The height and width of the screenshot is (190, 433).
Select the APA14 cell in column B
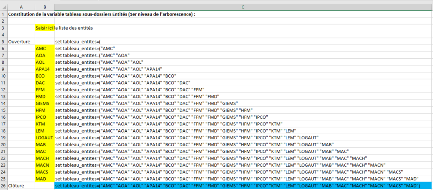tap(44, 69)
